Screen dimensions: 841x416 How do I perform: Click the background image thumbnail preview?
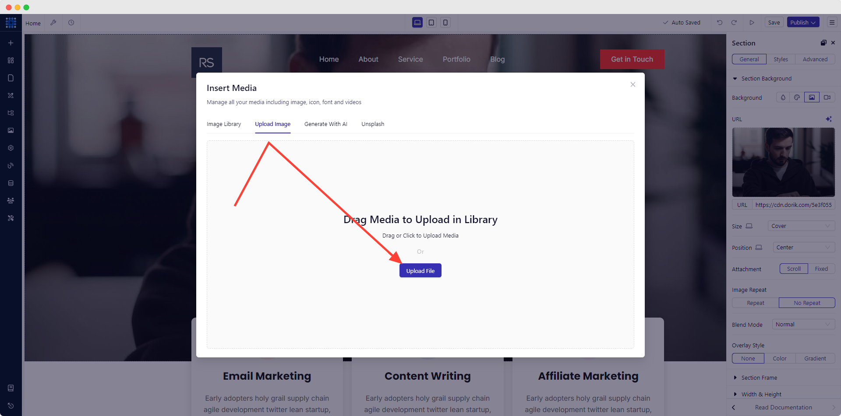coord(783,162)
